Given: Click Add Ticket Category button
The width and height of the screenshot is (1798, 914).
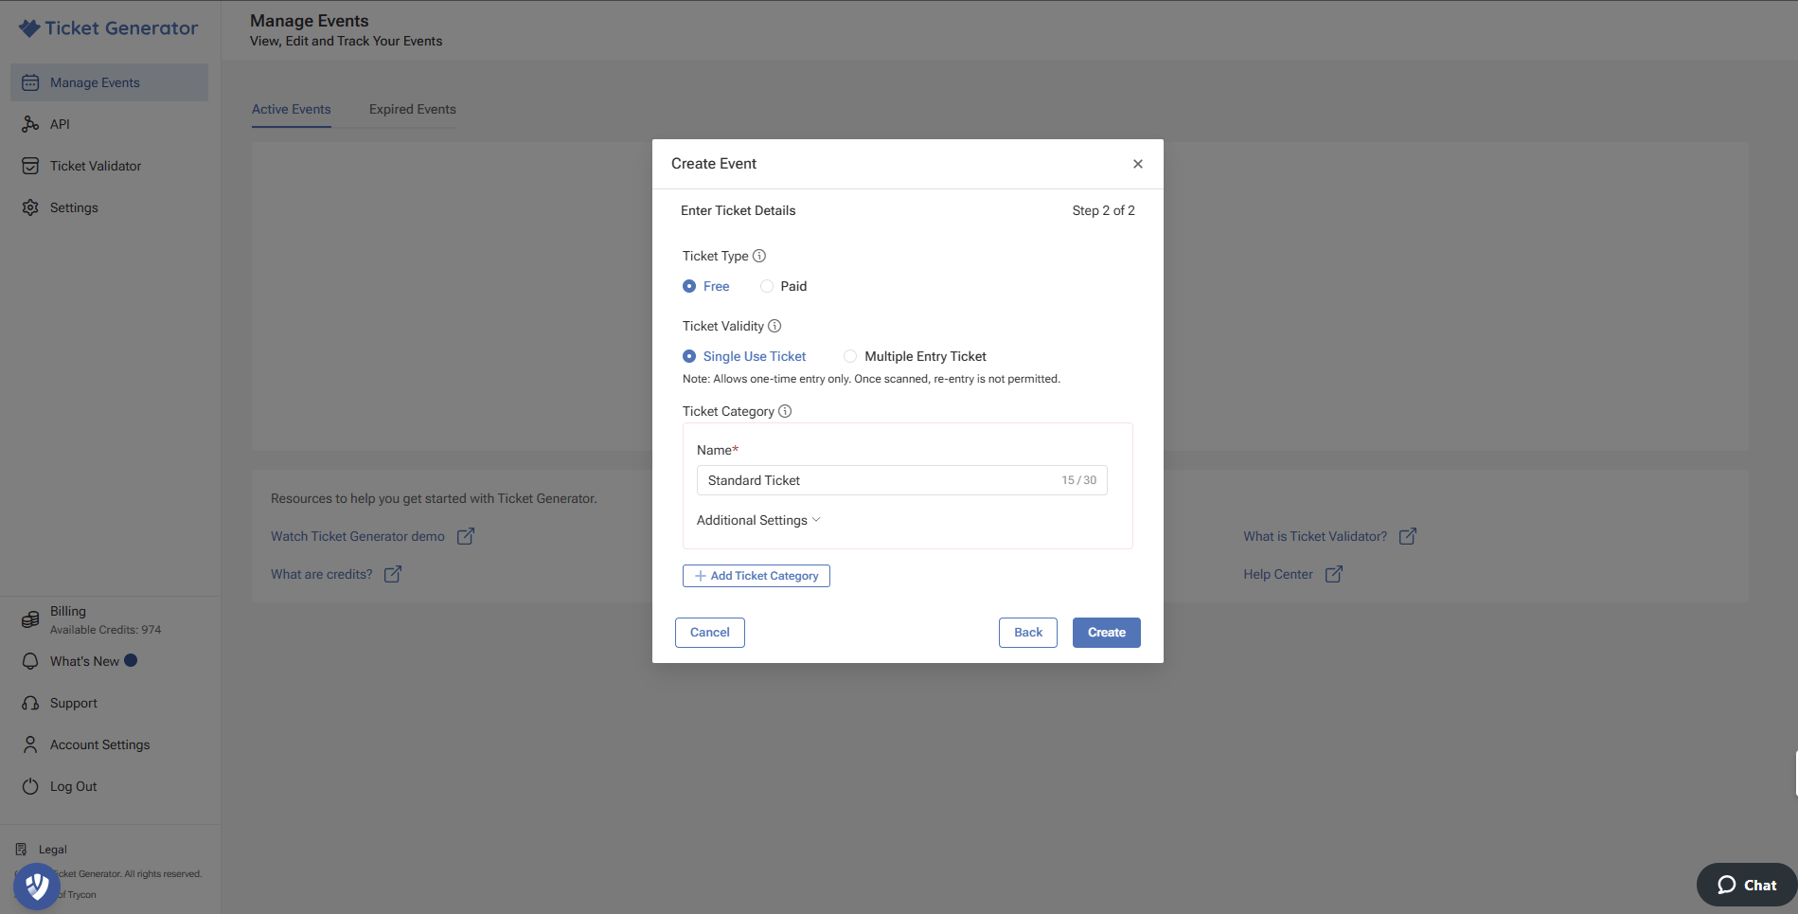Looking at the screenshot, I should pos(756,576).
